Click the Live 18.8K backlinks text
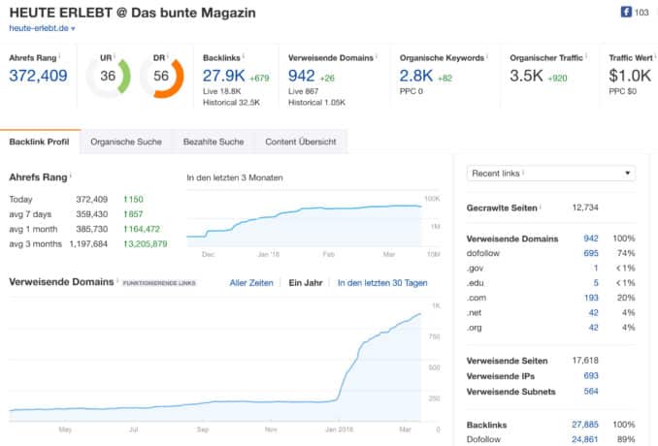Screen dimensions: 658x446 (221, 91)
